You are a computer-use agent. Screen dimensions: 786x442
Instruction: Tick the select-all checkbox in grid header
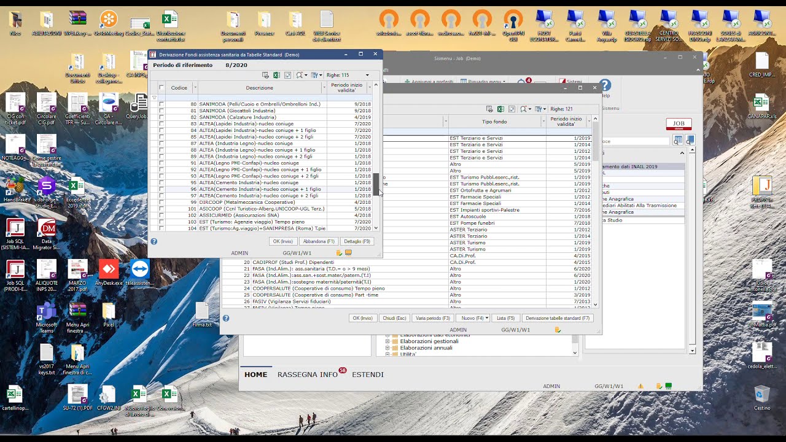pyautogui.click(x=161, y=88)
